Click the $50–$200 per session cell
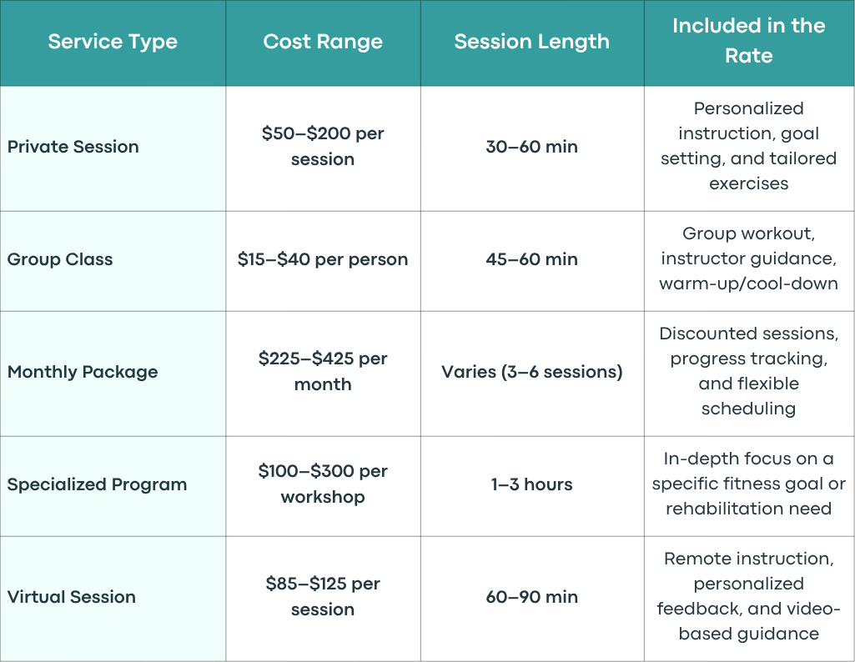This screenshot has height=662, width=855. tap(323, 147)
